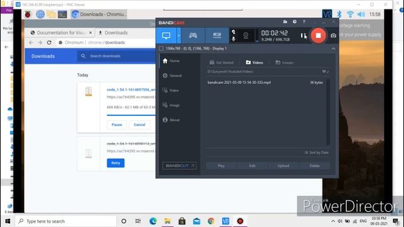Click the download progress bar
404x227 pixels.
[x=131, y=115]
